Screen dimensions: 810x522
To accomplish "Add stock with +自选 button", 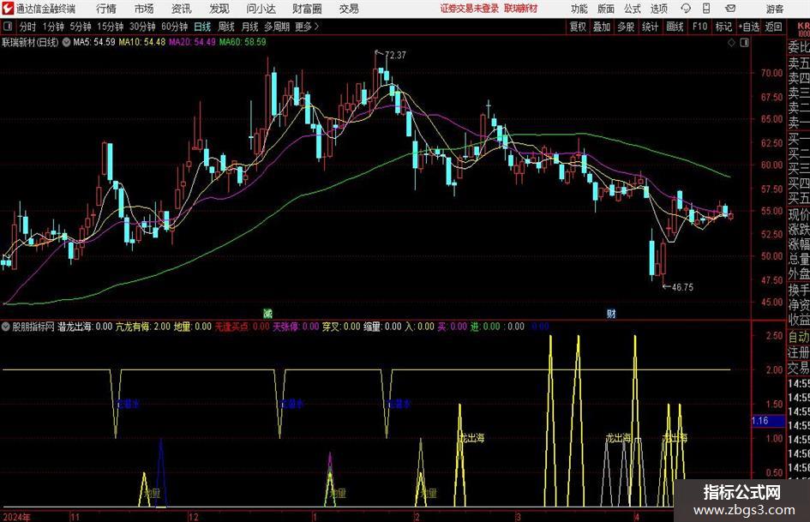I will pos(749,27).
